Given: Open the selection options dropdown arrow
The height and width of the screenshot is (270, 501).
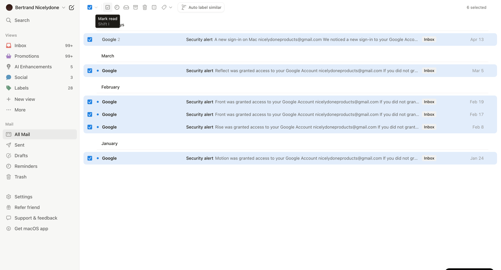Looking at the screenshot, I should pyautogui.click(x=96, y=7).
